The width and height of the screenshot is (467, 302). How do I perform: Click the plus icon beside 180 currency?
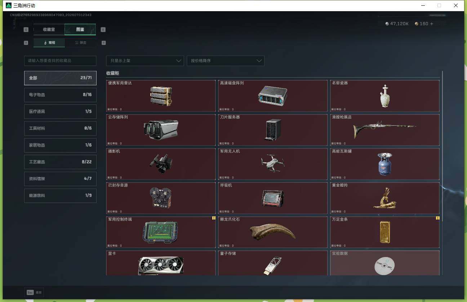[432, 24]
